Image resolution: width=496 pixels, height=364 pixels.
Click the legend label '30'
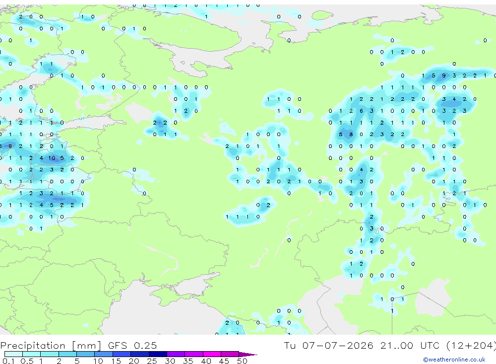(170, 361)
